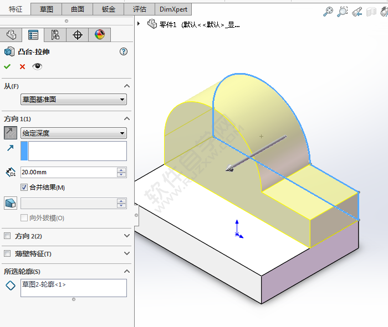Open the 评估 tab

click(x=139, y=9)
